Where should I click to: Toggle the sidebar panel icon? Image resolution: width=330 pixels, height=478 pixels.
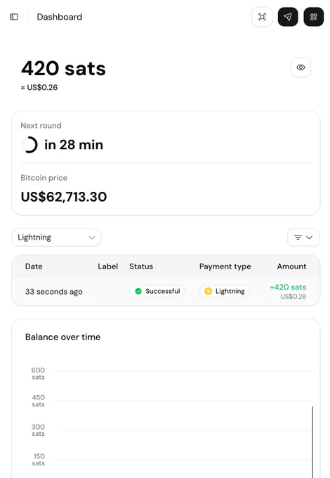tap(14, 17)
